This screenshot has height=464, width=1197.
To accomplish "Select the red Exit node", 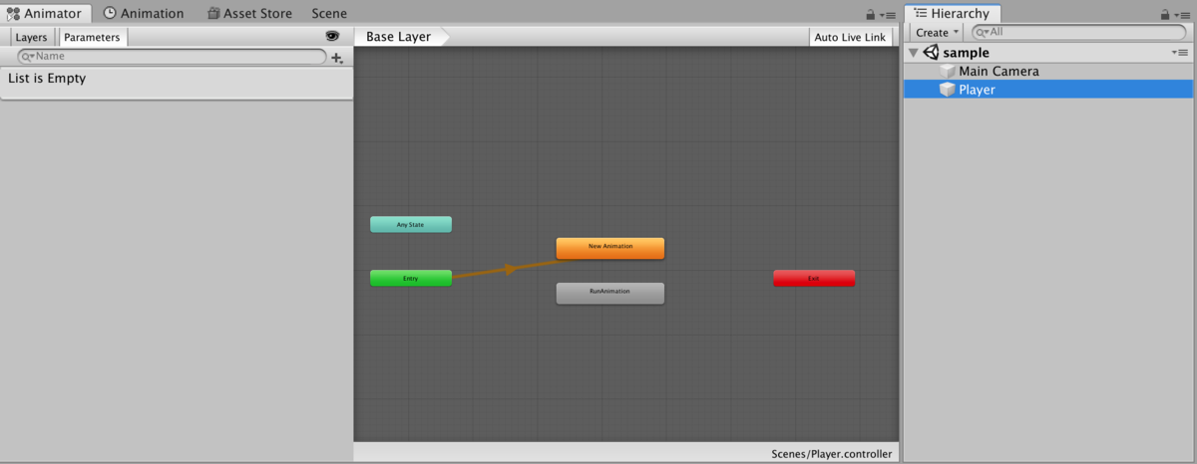I will pyautogui.click(x=814, y=279).
